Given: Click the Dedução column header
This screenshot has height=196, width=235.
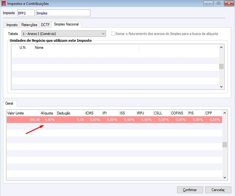Looking at the screenshot, I should pyautogui.click(x=70, y=113).
